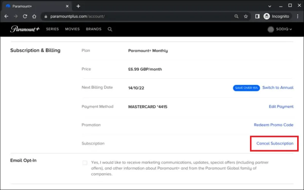Click the SODIQ profile avatar
Image resolution: width=304 pixels, height=190 pixels.
271,29
